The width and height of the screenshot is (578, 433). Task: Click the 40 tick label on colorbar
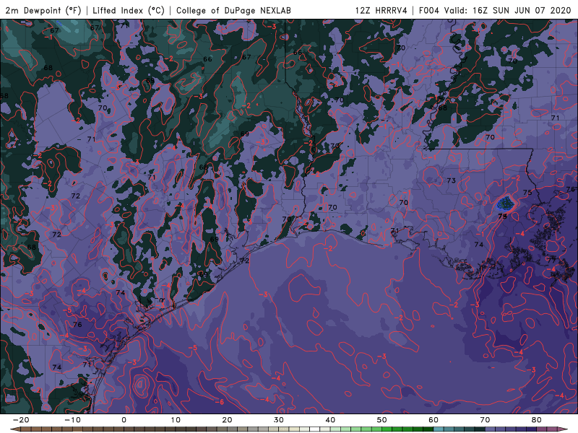click(330, 420)
